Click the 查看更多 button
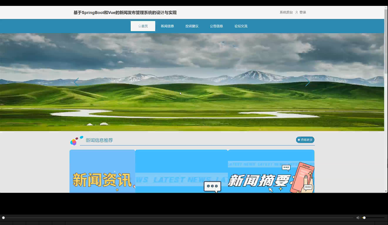The image size is (388, 225). pyautogui.click(x=305, y=140)
